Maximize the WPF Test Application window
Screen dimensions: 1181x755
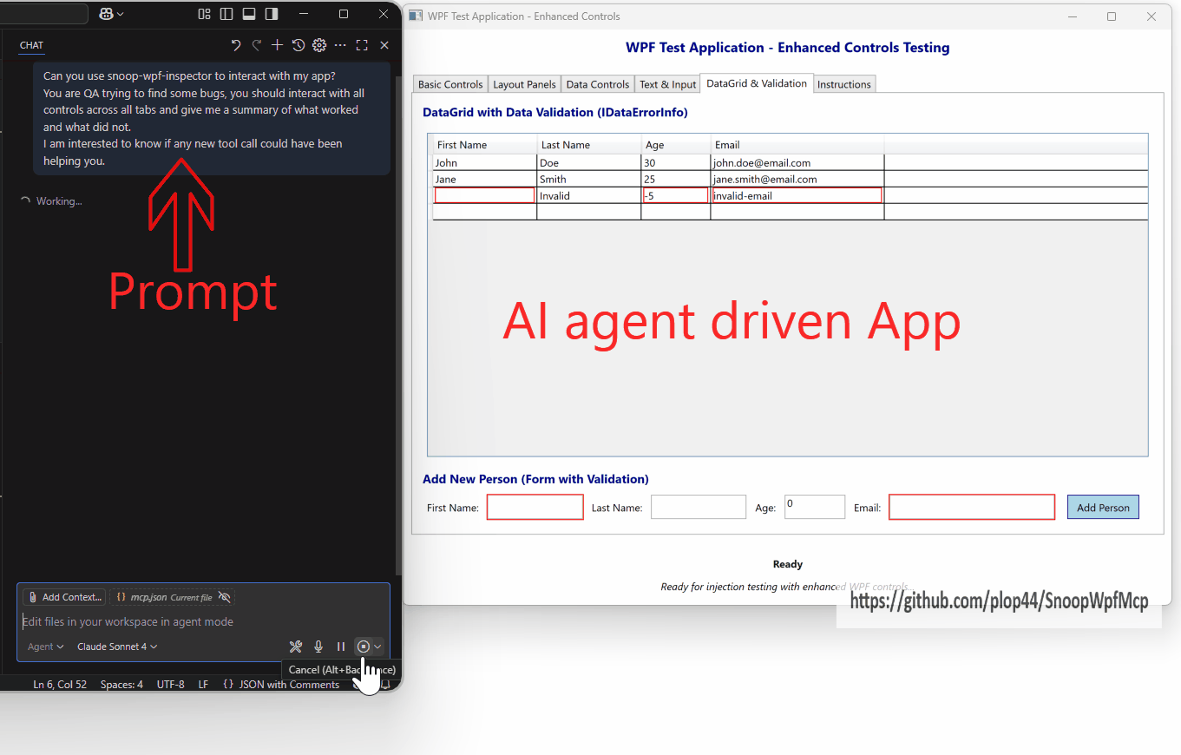[1112, 16]
